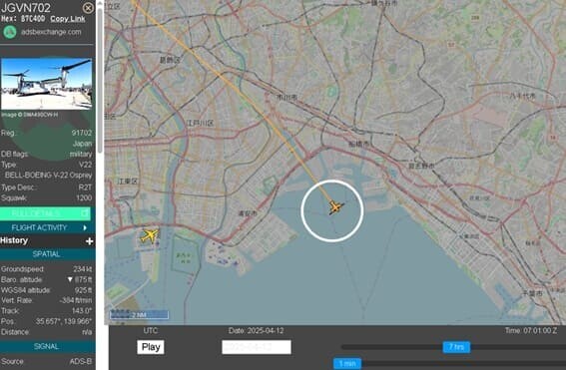Click the Squawk value 1200
The image size is (566, 370).
pos(84,198)
